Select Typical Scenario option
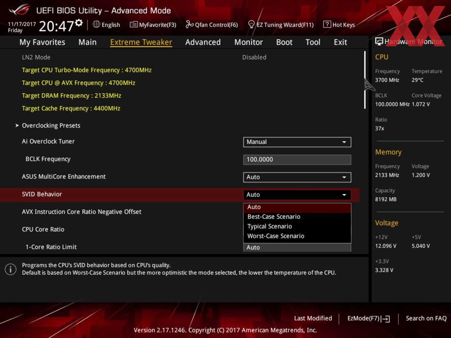Image resolution: width=451 pixels, height=338 pixels. coord(297,226)
